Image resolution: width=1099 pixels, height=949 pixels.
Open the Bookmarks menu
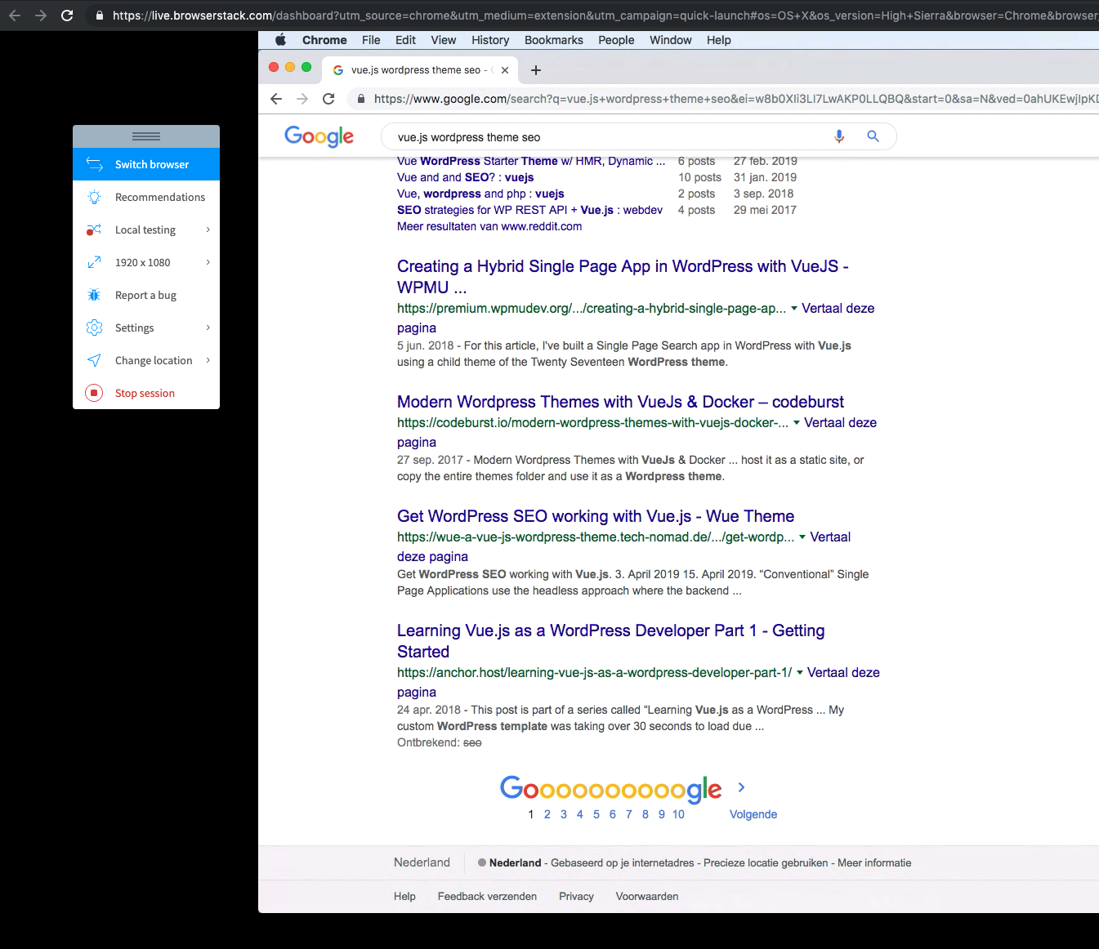tap(554, 40)
